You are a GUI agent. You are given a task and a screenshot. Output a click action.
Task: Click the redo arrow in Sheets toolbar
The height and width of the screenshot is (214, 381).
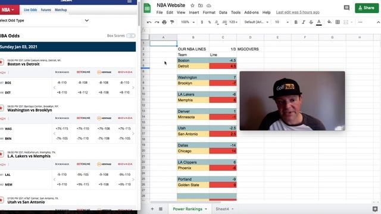pyautogui.click(x=157, y=22)
